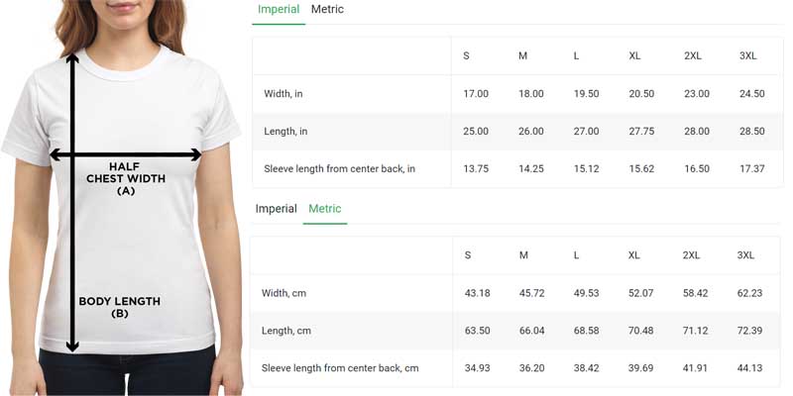Viewport: 793px width, 396px height.
Task: Select the 'Width, in' row label
Action: [283, 94]
